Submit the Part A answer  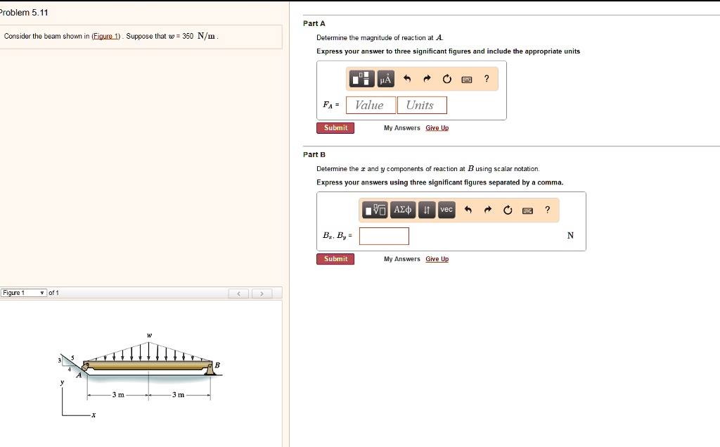click(x=335, y=127)
